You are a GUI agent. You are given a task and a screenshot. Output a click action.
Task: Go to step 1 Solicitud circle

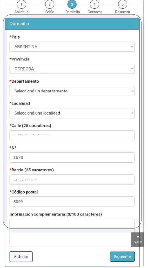point(21,4)
